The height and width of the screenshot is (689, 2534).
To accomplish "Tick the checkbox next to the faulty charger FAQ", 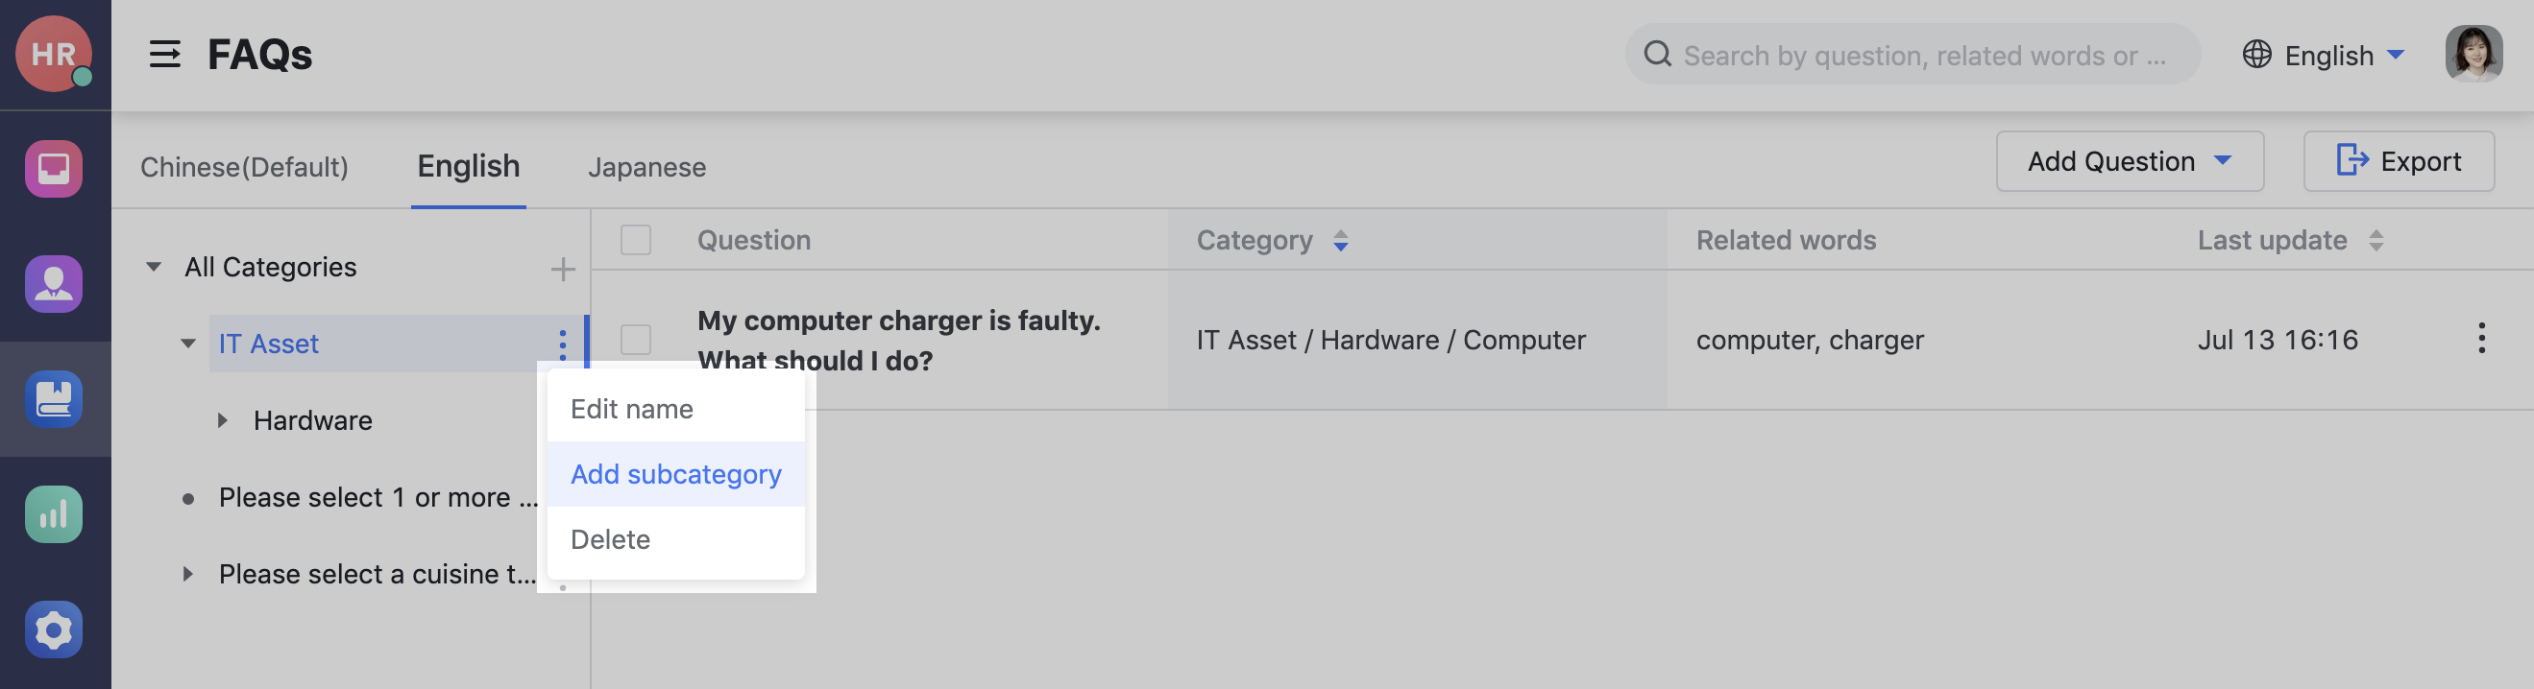I will pos(635,339).
